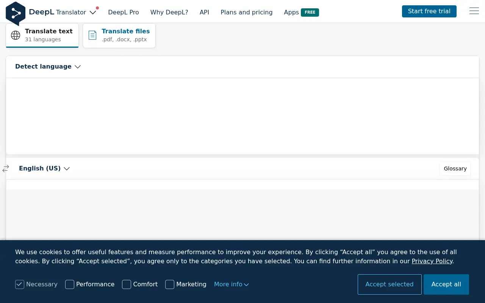The height and width of the screenshot is (303, 485).
Task: Click Accept selected cookies button
Action: click(390, 284)
